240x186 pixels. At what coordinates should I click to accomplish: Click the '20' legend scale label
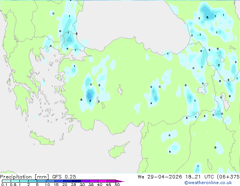point(65,184)
